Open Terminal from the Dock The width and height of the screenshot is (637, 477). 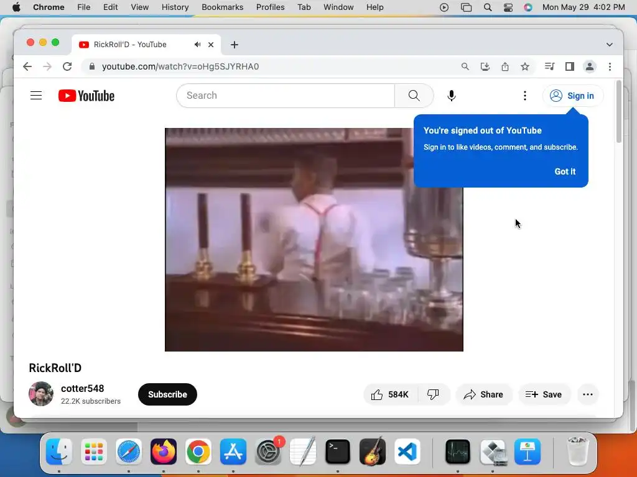(338, 452)
